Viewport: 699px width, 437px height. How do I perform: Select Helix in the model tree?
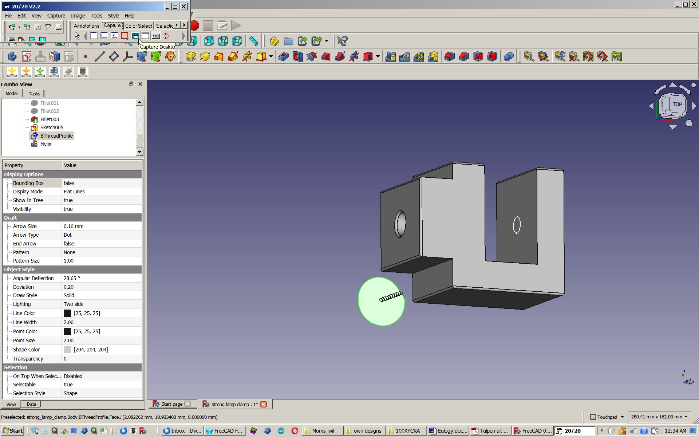pyautogui.click(x=46, y=143)
